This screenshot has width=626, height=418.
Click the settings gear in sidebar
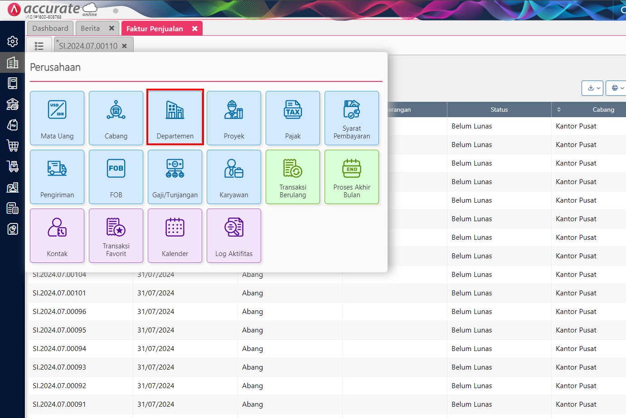(13, 42)
